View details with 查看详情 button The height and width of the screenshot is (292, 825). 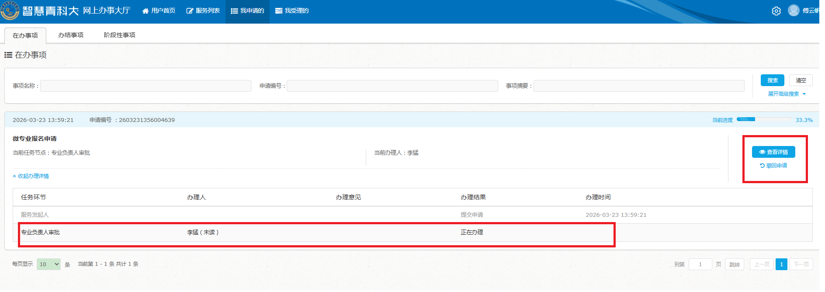pos(773,152)
